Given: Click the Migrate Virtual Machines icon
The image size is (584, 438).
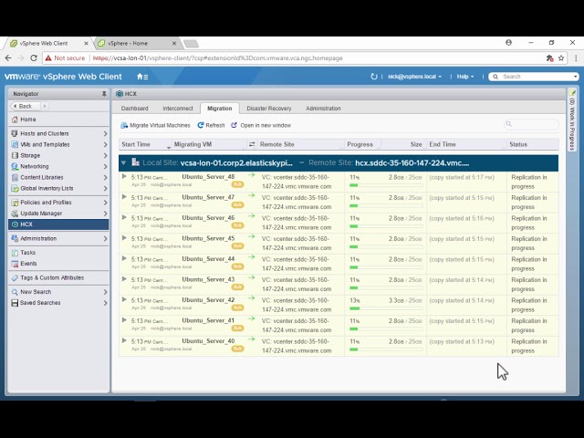Looking at the screenshot, I should (124, 125).
